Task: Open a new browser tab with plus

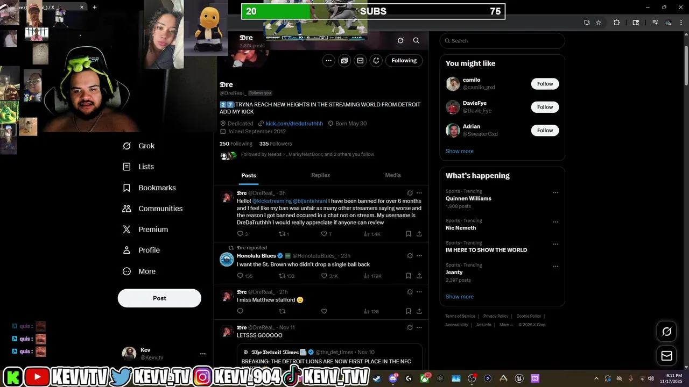Action: tap(95, 7)
